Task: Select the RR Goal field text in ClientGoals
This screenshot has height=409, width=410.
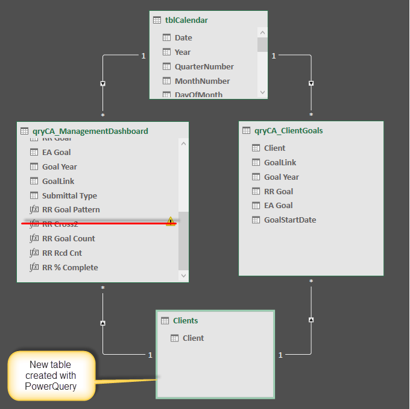Action: [x=279, y=191]
